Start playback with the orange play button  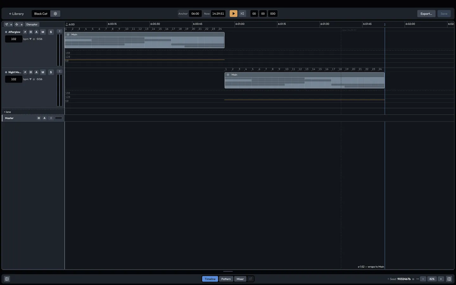coord(233,14)
